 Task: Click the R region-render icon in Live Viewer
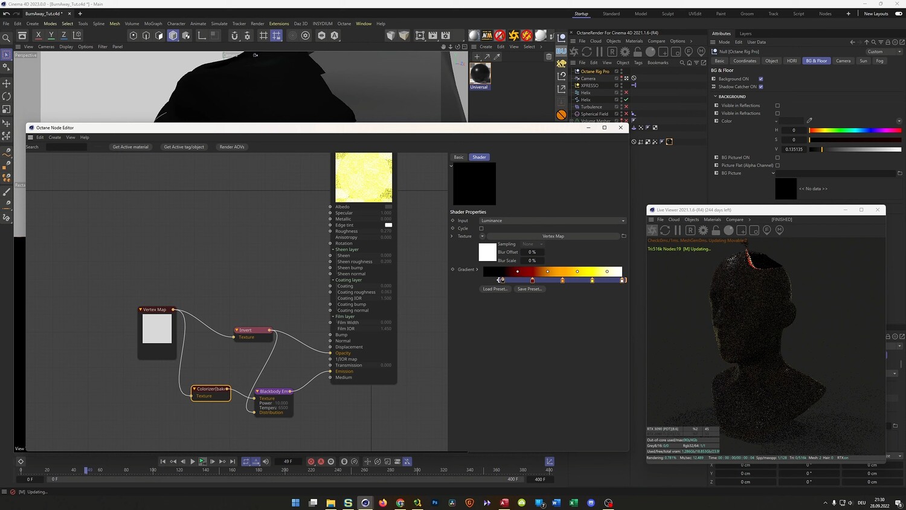click(x=690, y=230)
